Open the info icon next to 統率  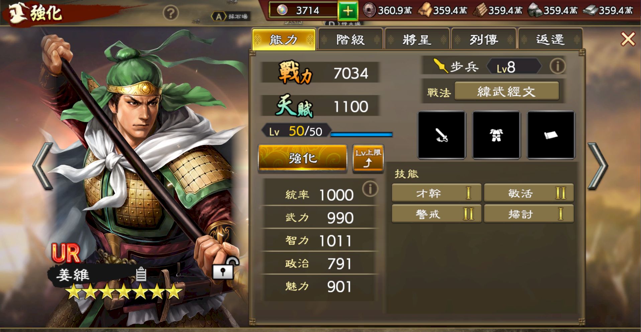pos(370,189)
